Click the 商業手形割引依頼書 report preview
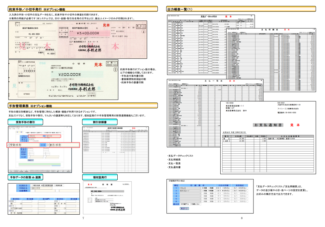The width and height of the screenshot is (325, 227). click(115, 150)
